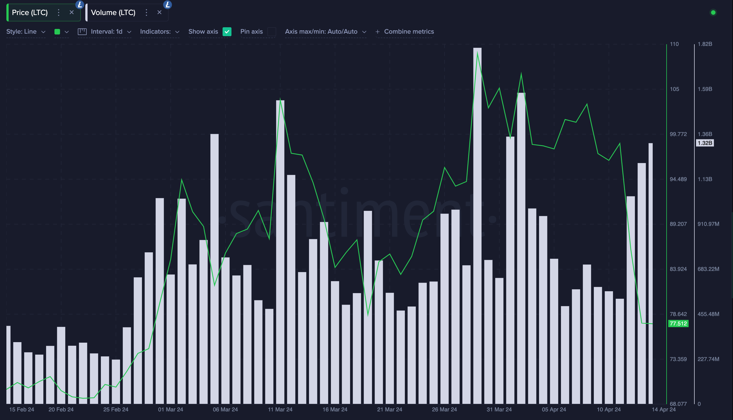733x420 pixels.
Task: Toggle Show axis off then verify axis hides
Action: [227, 32]
